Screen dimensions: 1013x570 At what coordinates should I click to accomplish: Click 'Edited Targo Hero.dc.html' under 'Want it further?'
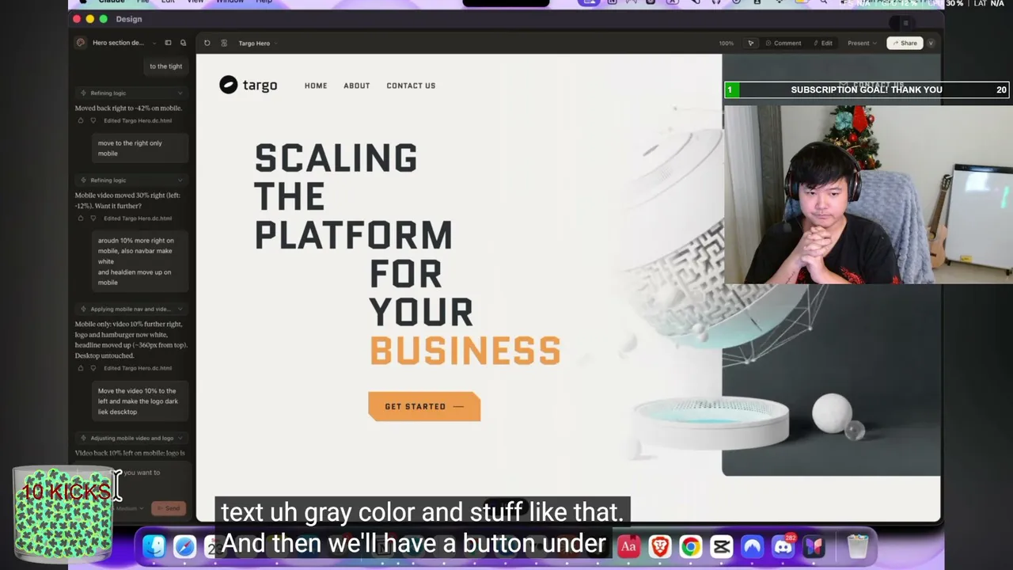[138, 218]
